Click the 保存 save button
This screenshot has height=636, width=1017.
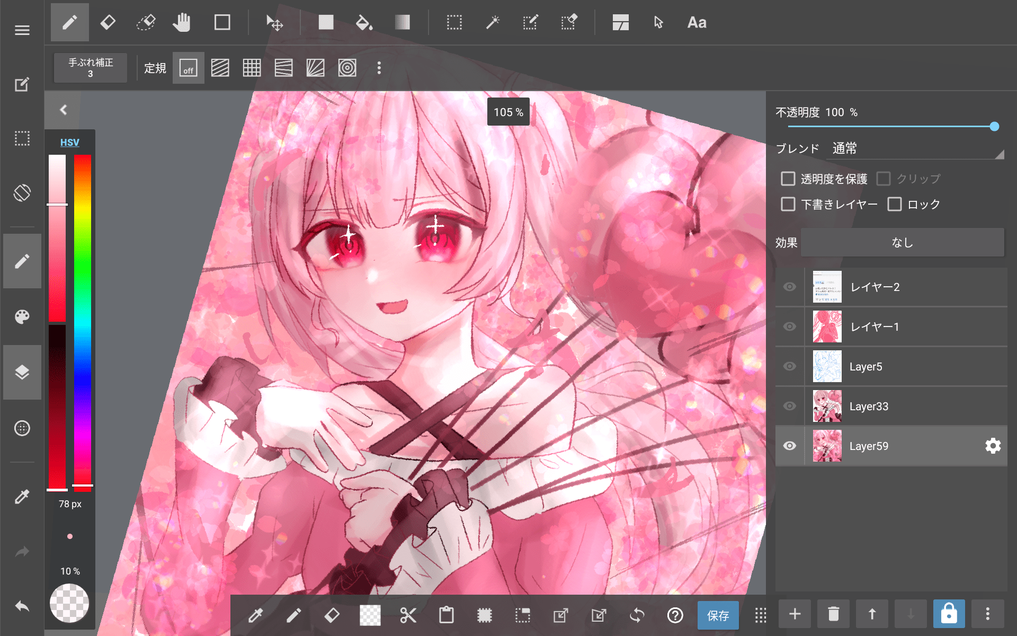pos(718,615)
